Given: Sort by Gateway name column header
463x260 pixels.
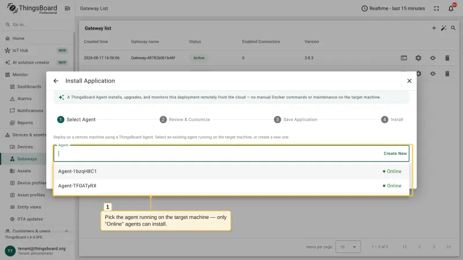Looking at the screenshot, I should 145,42.
